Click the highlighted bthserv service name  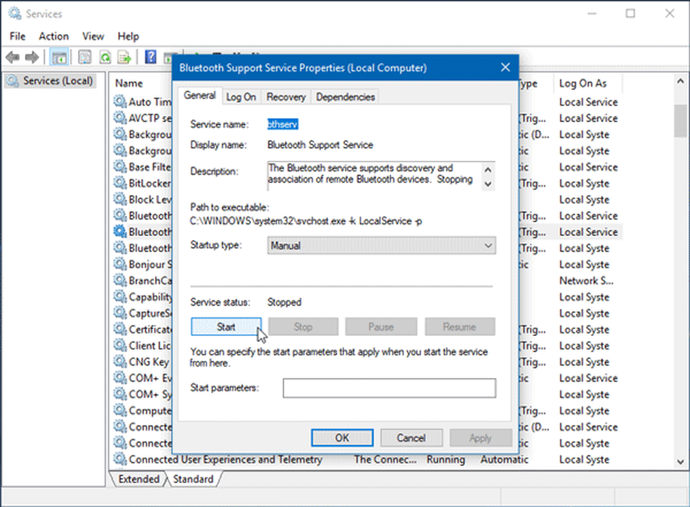click(x=283, y=124)
